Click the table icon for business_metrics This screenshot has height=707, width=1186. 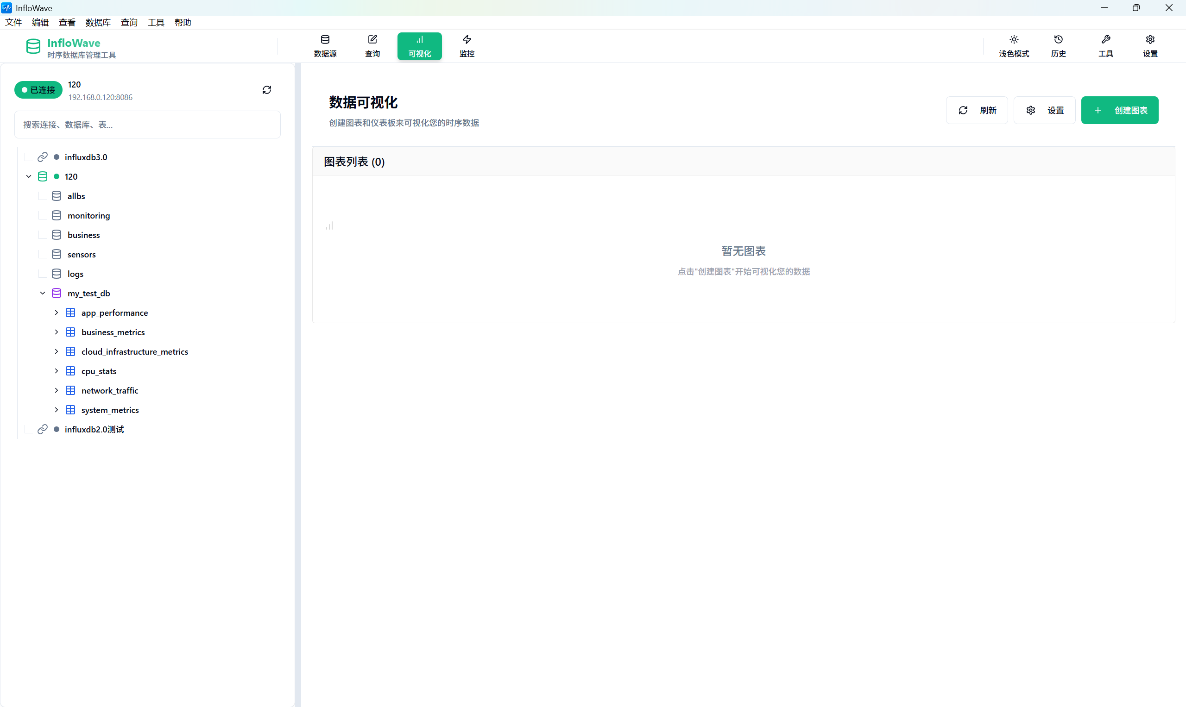(70, 332)
